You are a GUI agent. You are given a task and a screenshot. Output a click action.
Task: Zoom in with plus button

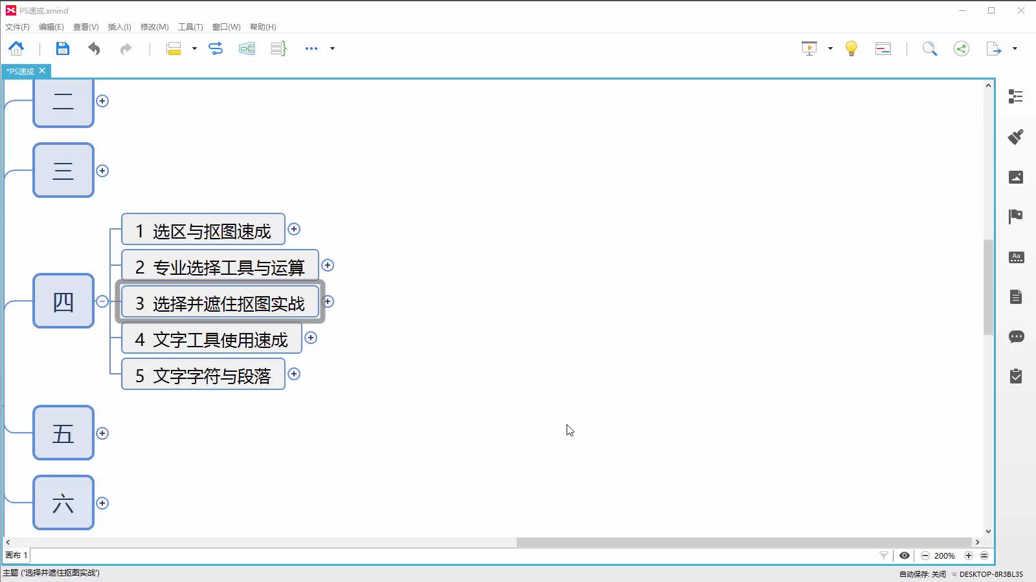969,555
